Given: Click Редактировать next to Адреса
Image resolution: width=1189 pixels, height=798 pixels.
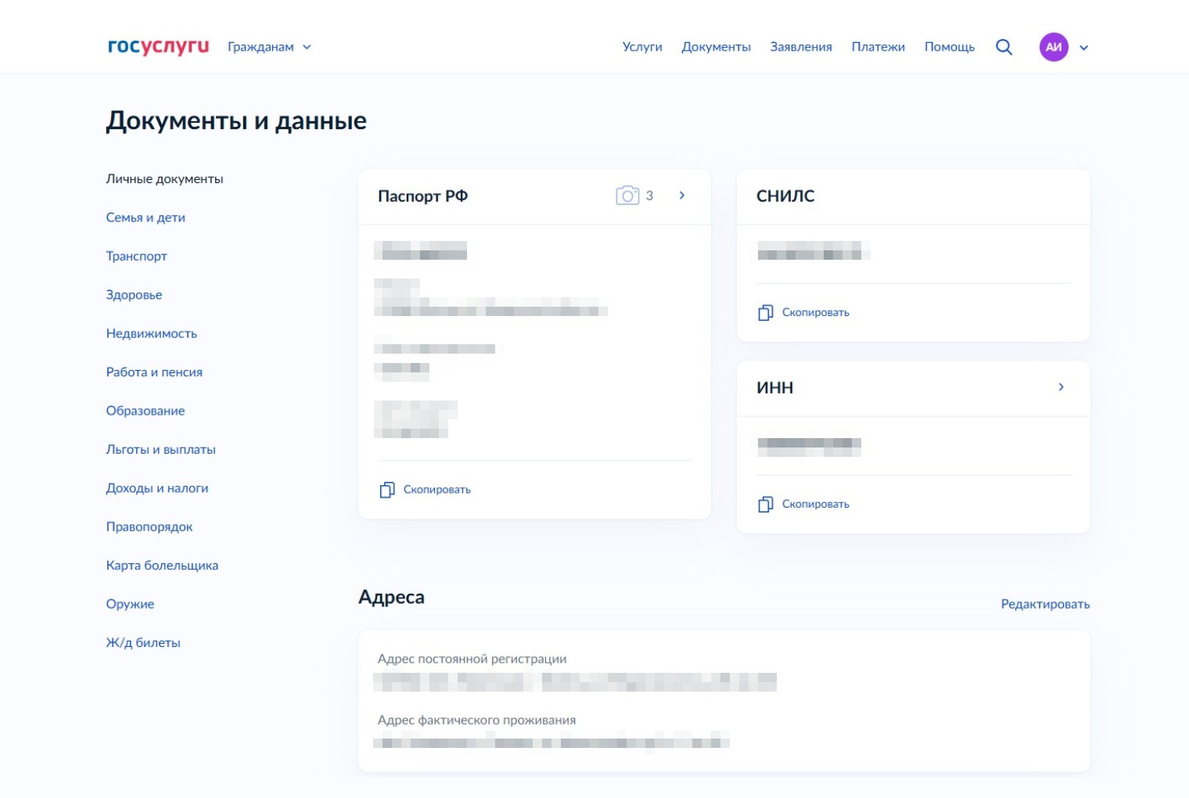Looking at the screenshot, I should tap(1045, 604).
